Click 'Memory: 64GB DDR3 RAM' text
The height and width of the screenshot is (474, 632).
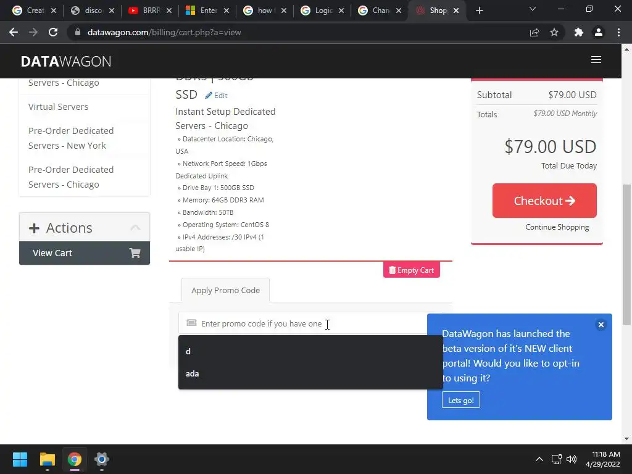coord(223,201)
